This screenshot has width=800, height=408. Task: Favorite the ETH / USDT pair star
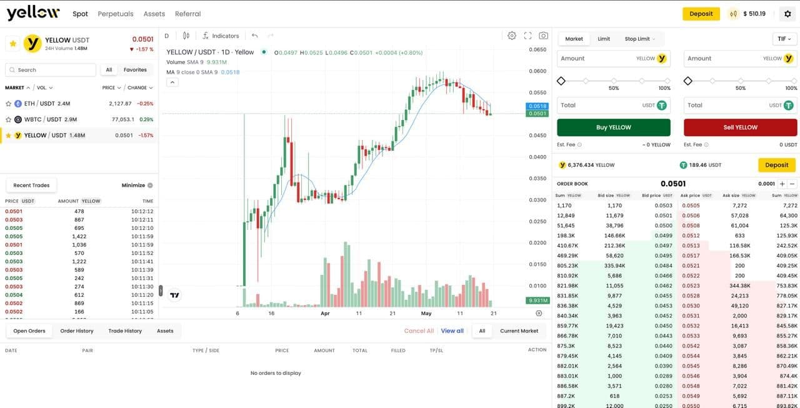[x=8, y=104]
